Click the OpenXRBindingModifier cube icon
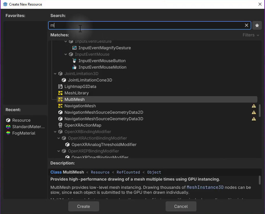Image resolution: width=265 pixels, height=214 pixels. 60,132
